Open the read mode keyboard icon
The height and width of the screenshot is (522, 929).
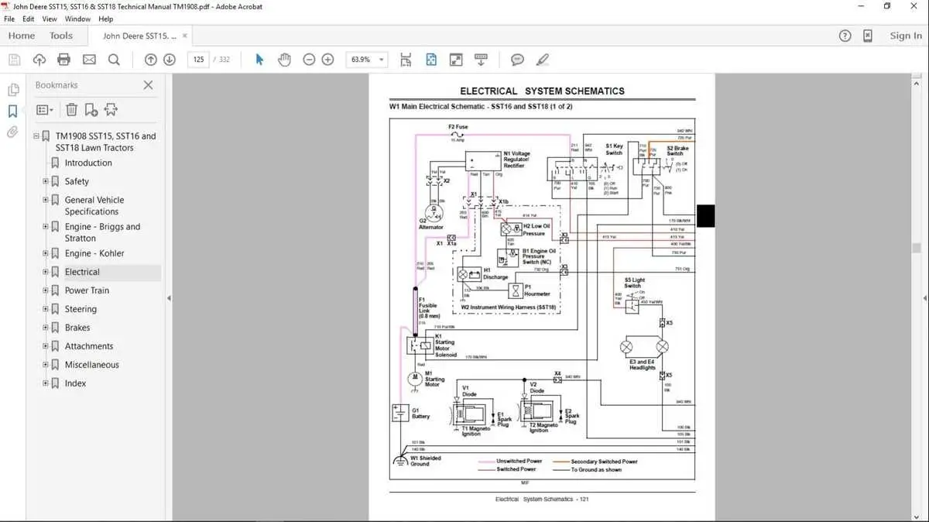[481, 60]
